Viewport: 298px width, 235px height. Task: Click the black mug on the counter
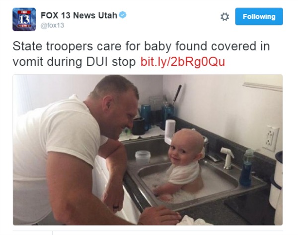(139, 126)
